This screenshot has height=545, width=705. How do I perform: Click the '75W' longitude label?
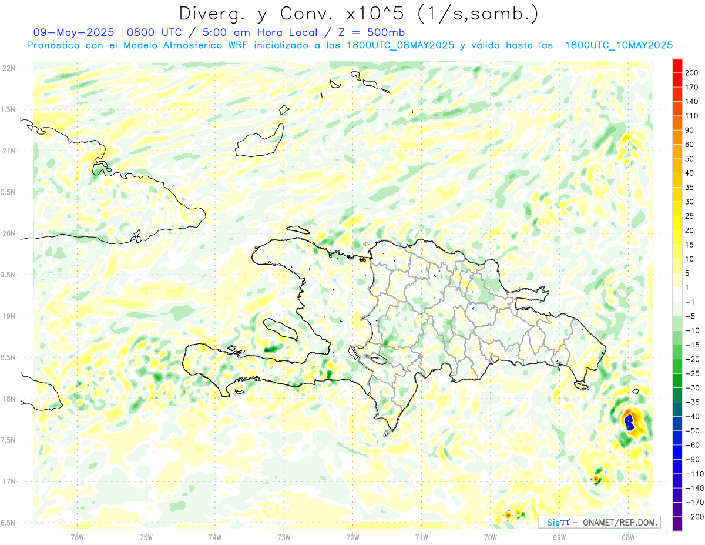[146, 537]
